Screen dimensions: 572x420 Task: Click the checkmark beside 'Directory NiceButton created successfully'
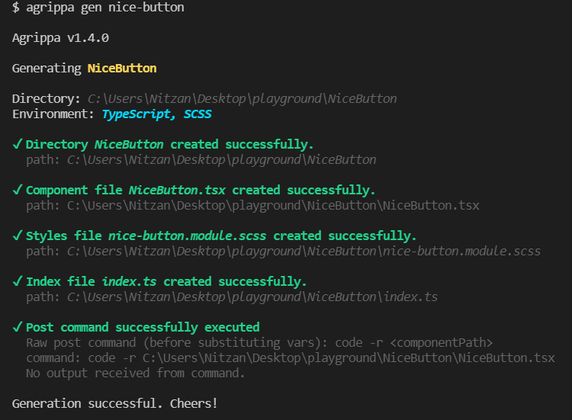(18, 144)
